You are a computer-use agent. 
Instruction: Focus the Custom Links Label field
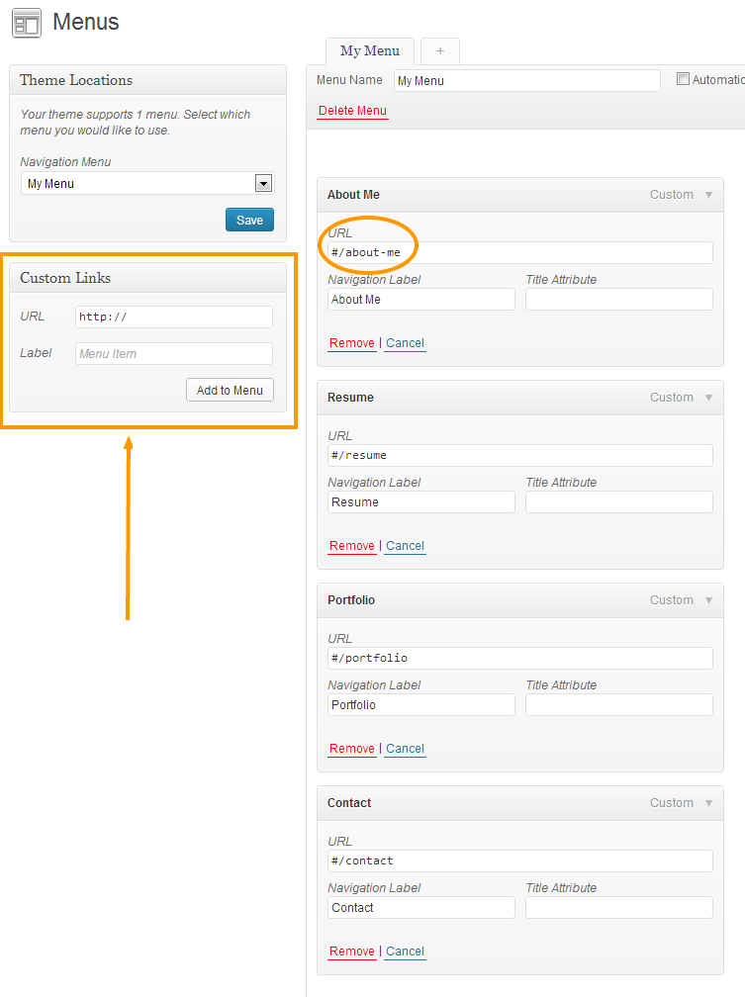point(173,353)
